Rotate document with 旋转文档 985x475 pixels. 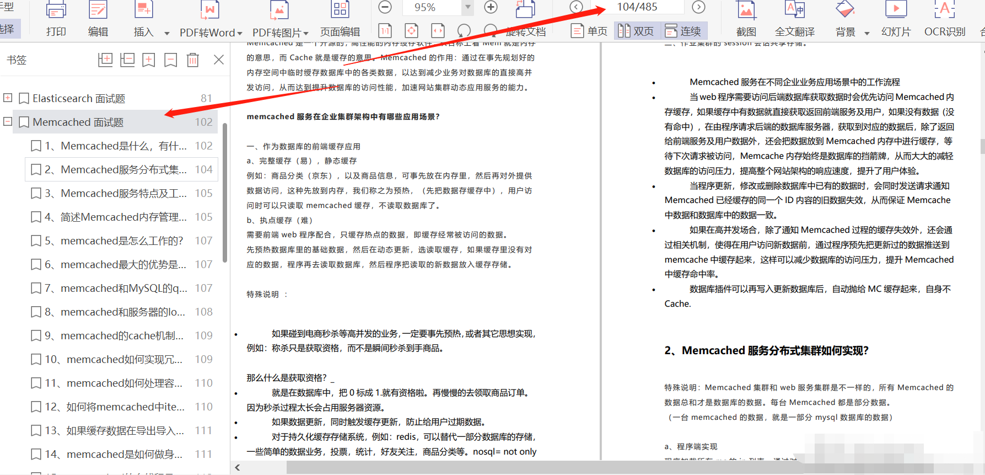tap(526, 19)
